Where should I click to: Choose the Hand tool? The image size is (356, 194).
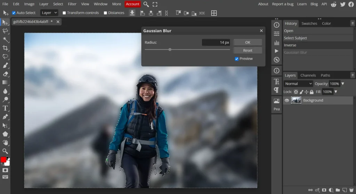[x=5, y=143]
